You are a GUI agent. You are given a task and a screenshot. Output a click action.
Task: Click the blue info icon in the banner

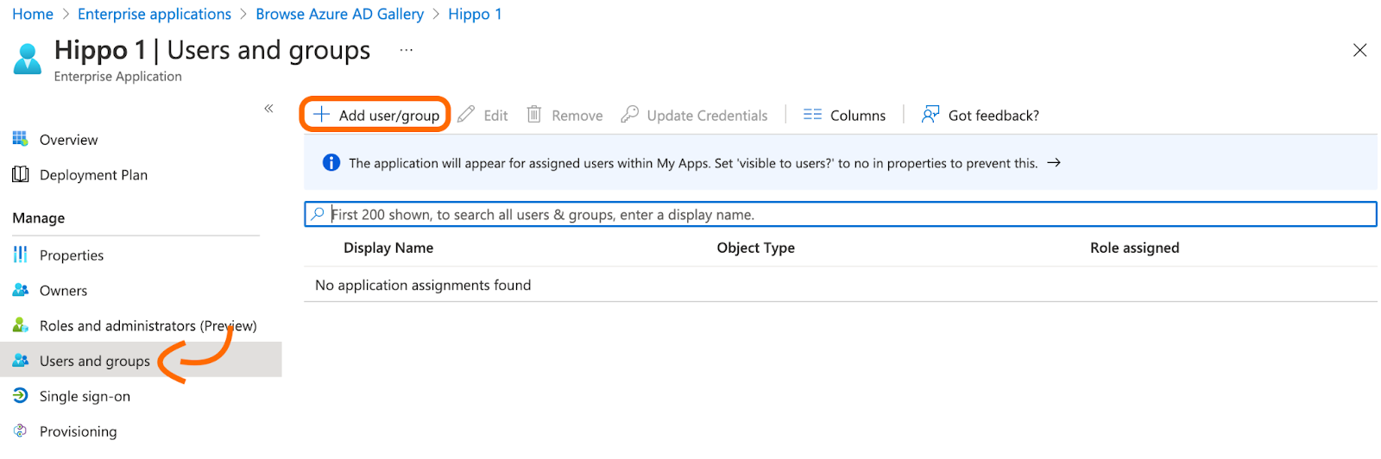coord(331,162)
